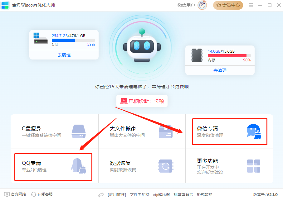Image resolution: width=283 pixels, height=200 pixels.
Task: Click the 专业QQ清理 subtitle
Action: tap(34, 170)
